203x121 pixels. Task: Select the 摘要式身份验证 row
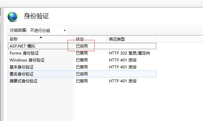[82, 81]
